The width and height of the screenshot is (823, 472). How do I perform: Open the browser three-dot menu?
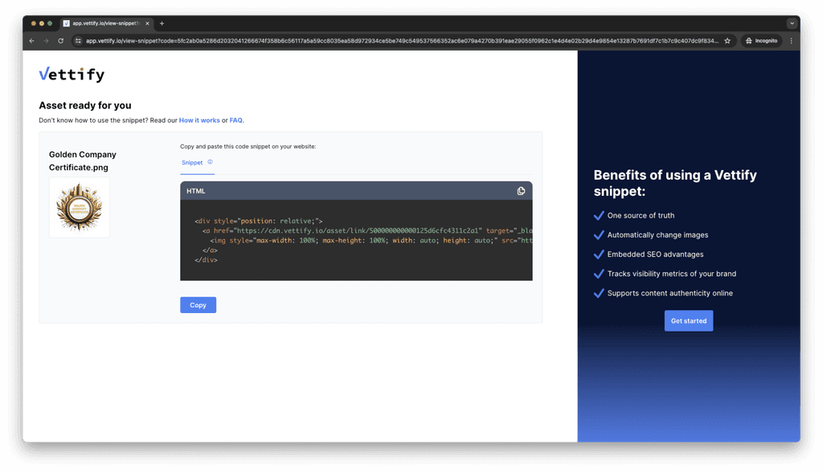[792, 41]
